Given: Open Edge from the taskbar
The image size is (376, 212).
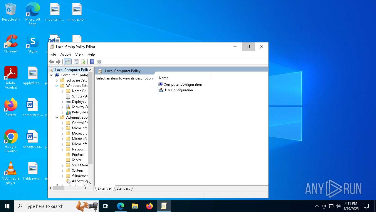Looking at the screenshot, I should point(121,206).
